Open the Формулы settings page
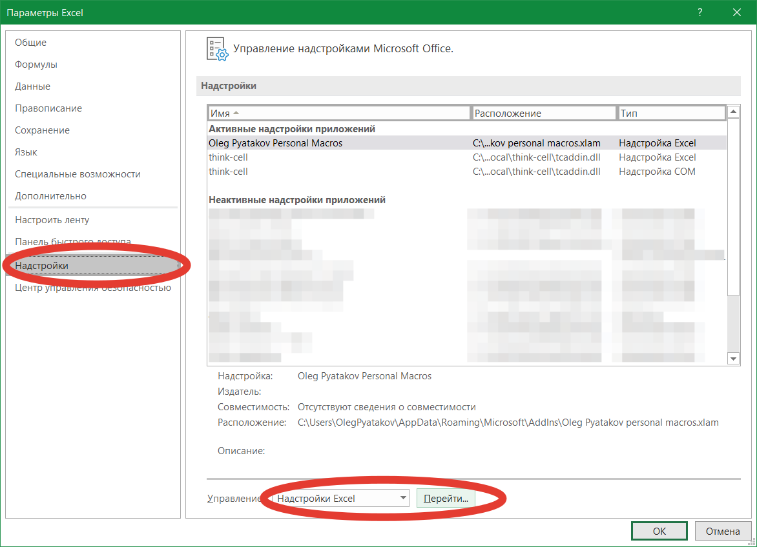757x547 pixels. coord(37,64)
